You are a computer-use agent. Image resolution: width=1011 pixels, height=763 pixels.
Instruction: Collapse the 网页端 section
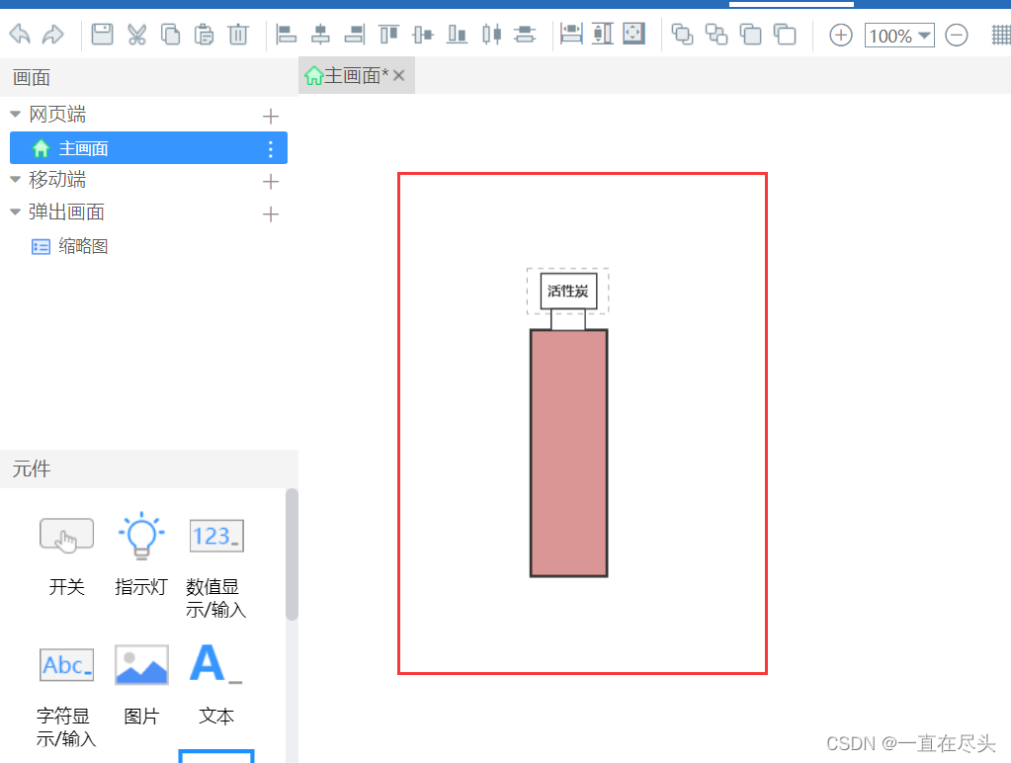coord(13,113)
